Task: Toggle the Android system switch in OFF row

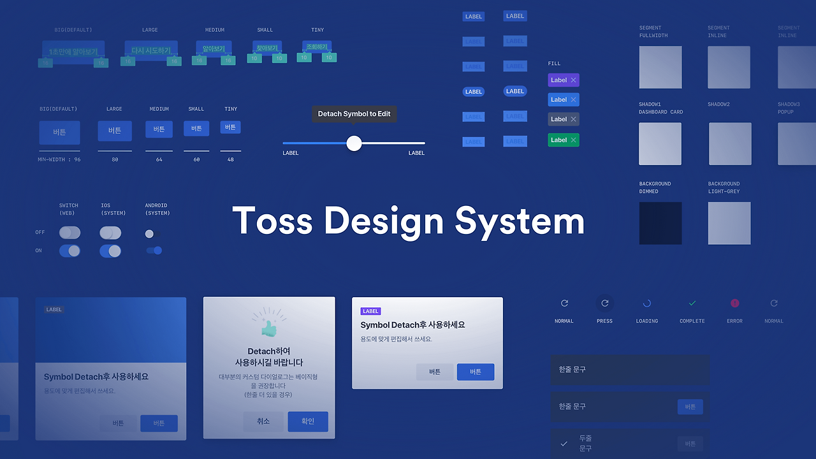Action: coord(152,233)
